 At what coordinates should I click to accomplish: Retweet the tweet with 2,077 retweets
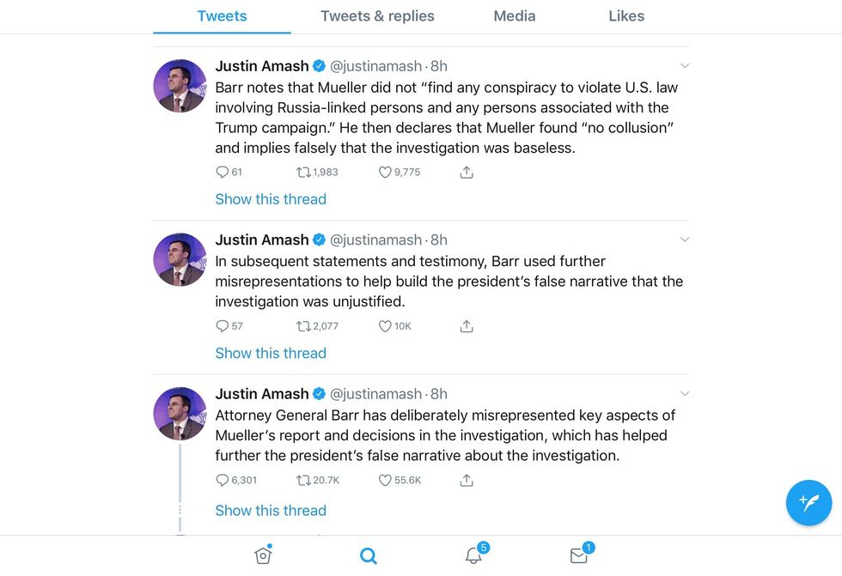click(x=303, y=326)
